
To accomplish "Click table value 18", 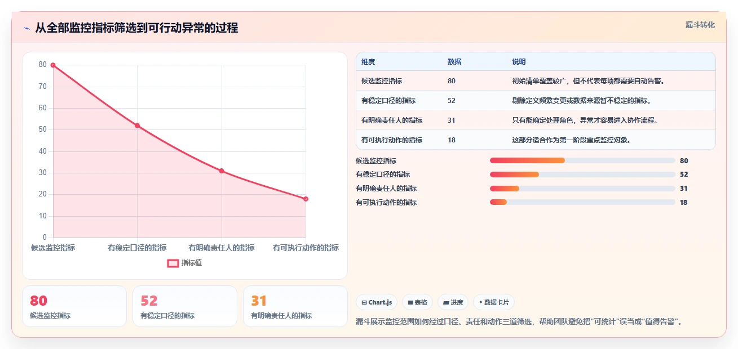I will pyautogui.click(x=452, y=140).
